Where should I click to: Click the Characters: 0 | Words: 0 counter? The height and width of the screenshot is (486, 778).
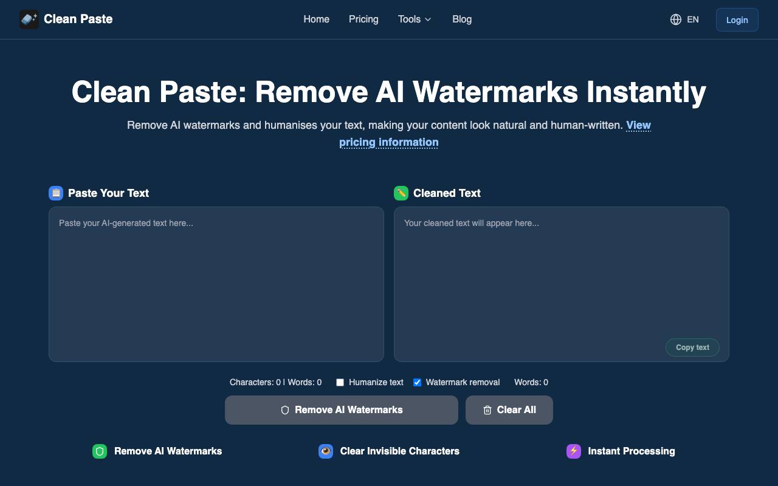pos(275,382)
